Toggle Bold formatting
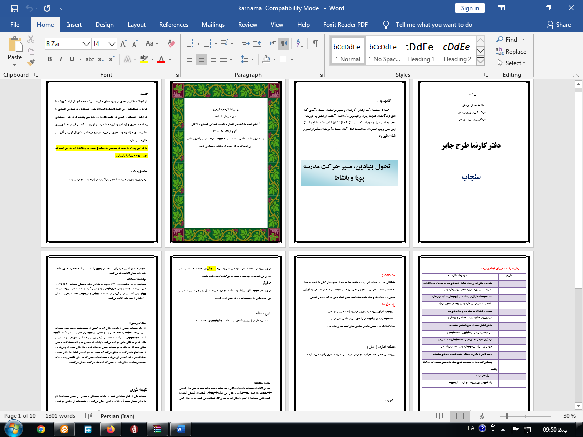Image resolution: width=583 pixels, height=437 pixels. [50, 60]
